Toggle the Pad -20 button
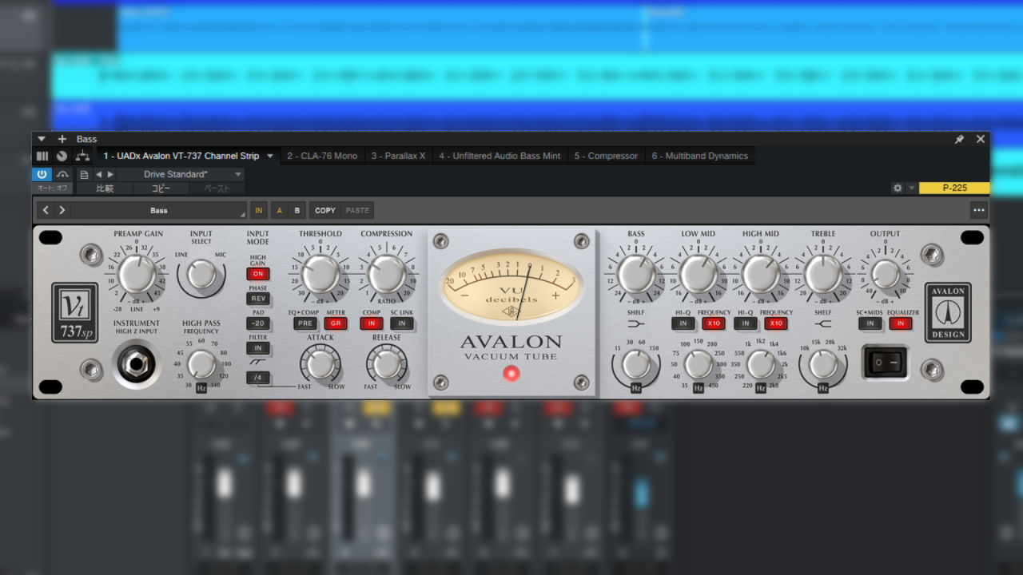This screenshot has width=1023, height=575. (258, 323)
